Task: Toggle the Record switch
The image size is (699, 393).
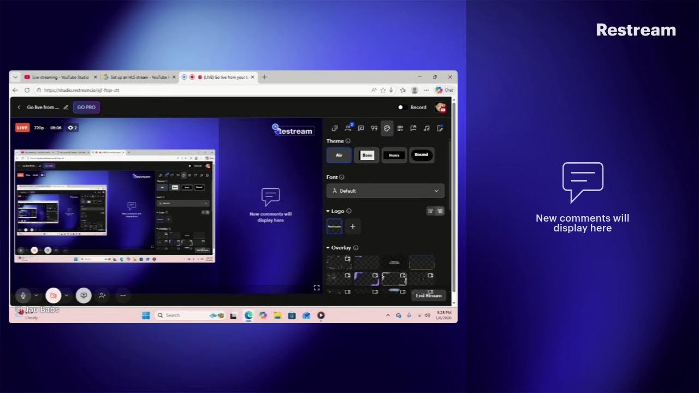Action: point(402,108)
